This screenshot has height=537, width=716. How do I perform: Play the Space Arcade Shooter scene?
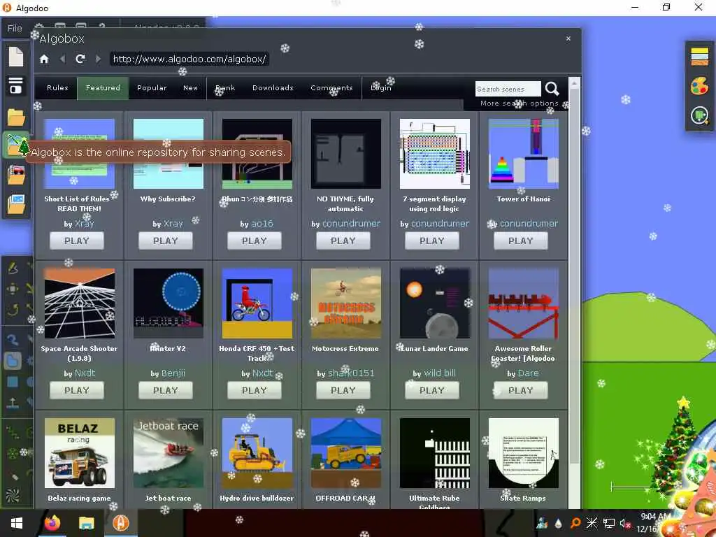pos(77,390)
